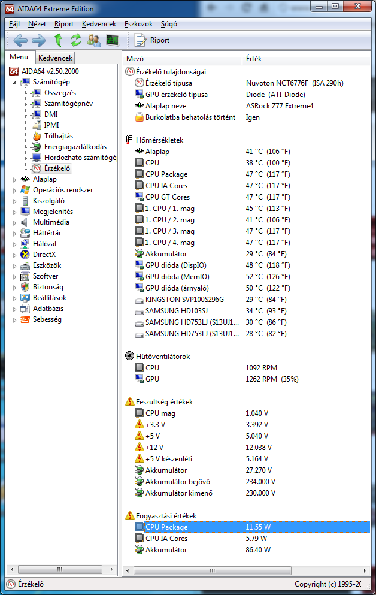Switch to the Kedvencek tab

[55, 58]
